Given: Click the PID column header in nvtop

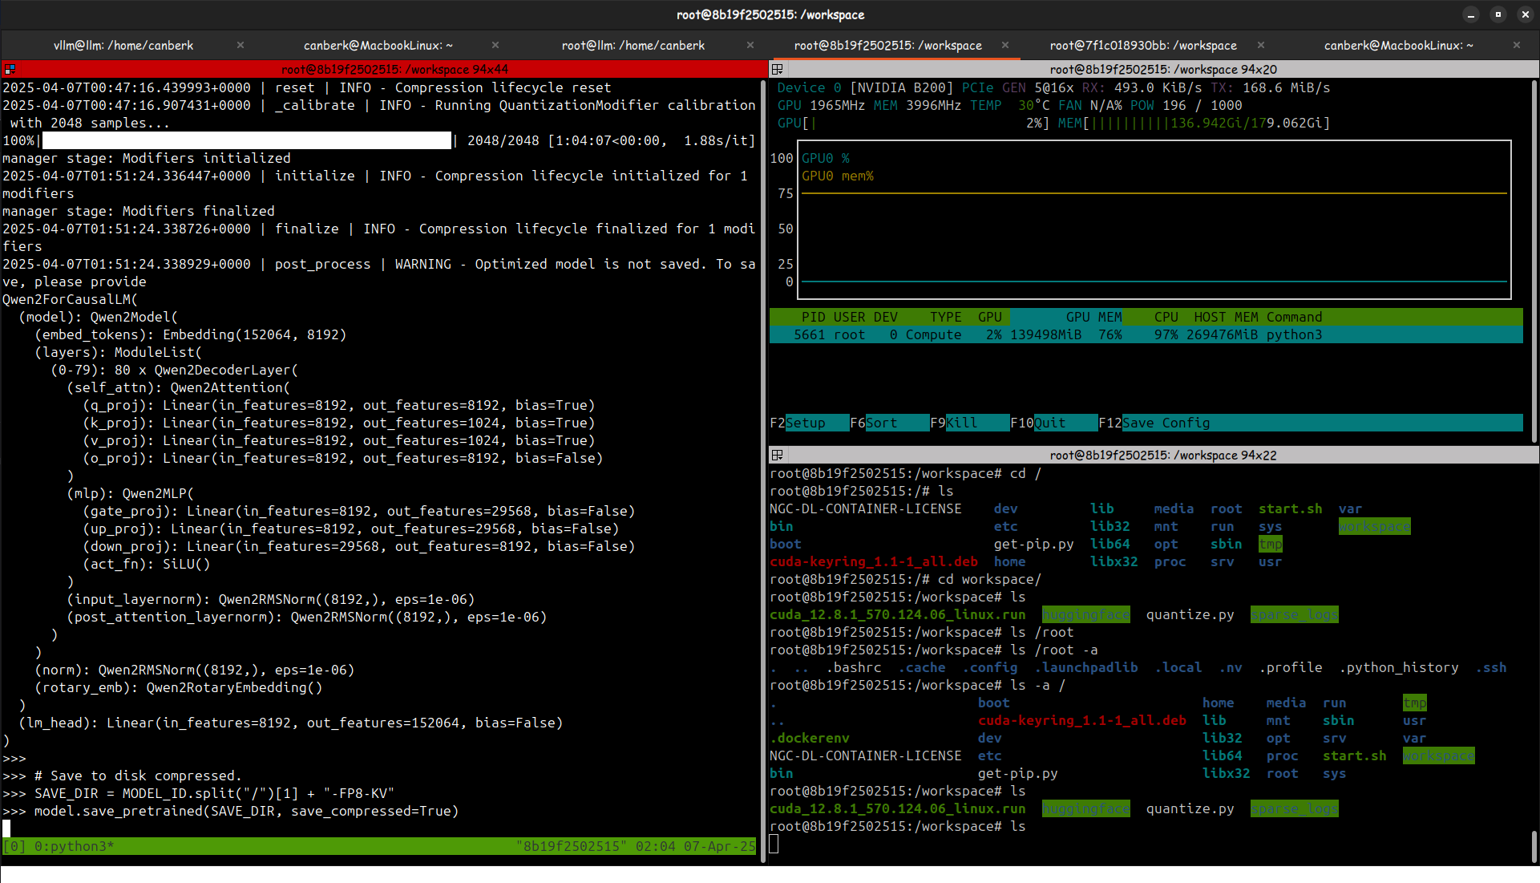Looking at the screenshot, I should coord(813,318).
